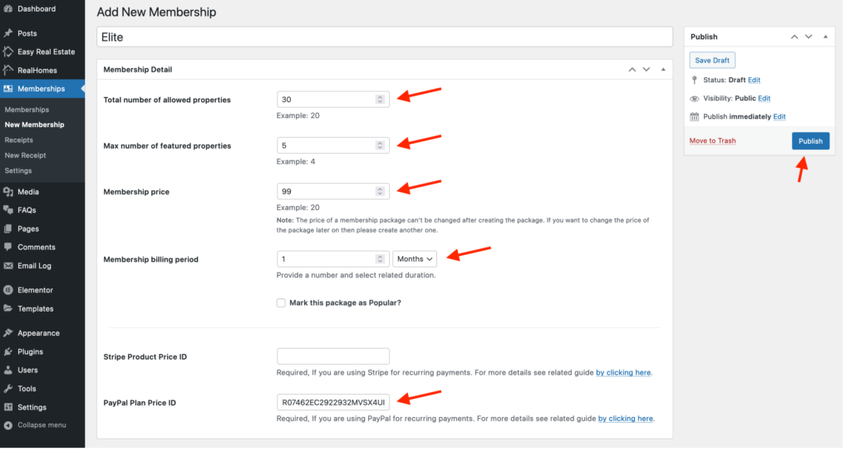Click the Memberships card icon
851x452 pixels.
coord(8,89)
